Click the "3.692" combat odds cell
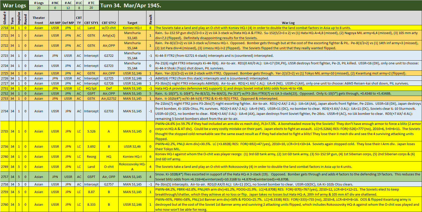Screen dimensions: 422x212 (91, 146)
